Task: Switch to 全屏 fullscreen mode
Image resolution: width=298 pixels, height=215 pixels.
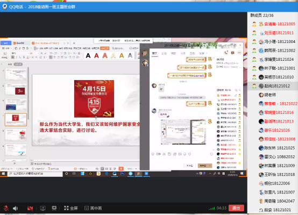Action: [x=71, y=208]
